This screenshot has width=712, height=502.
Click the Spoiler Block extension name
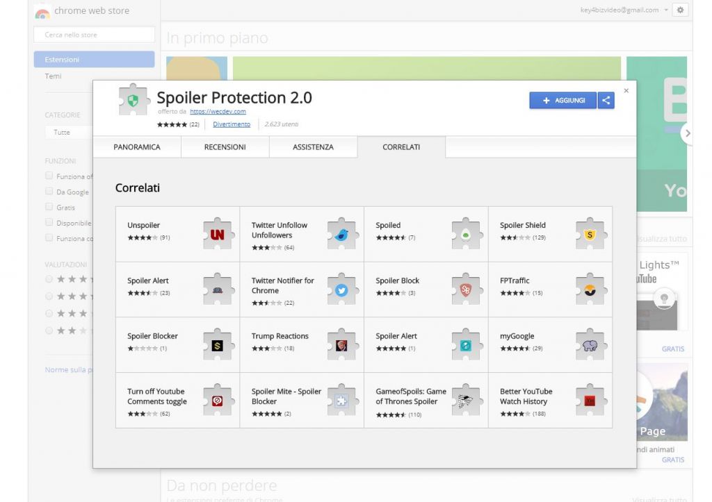point(397,281)
